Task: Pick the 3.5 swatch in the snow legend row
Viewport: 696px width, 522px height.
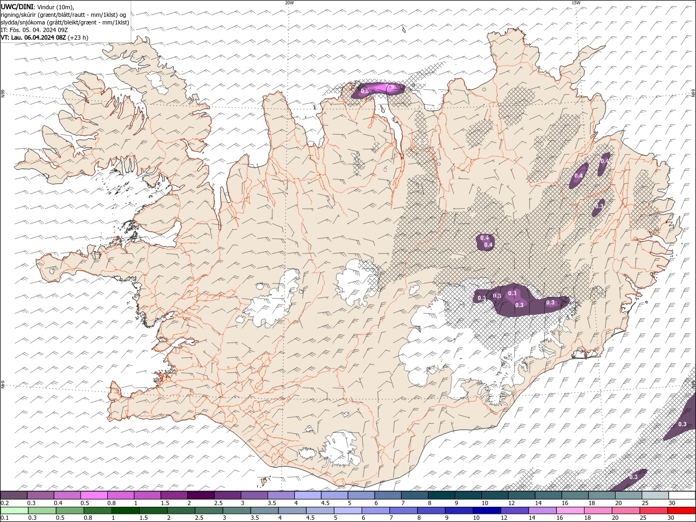Action: (x=281, y=495)
